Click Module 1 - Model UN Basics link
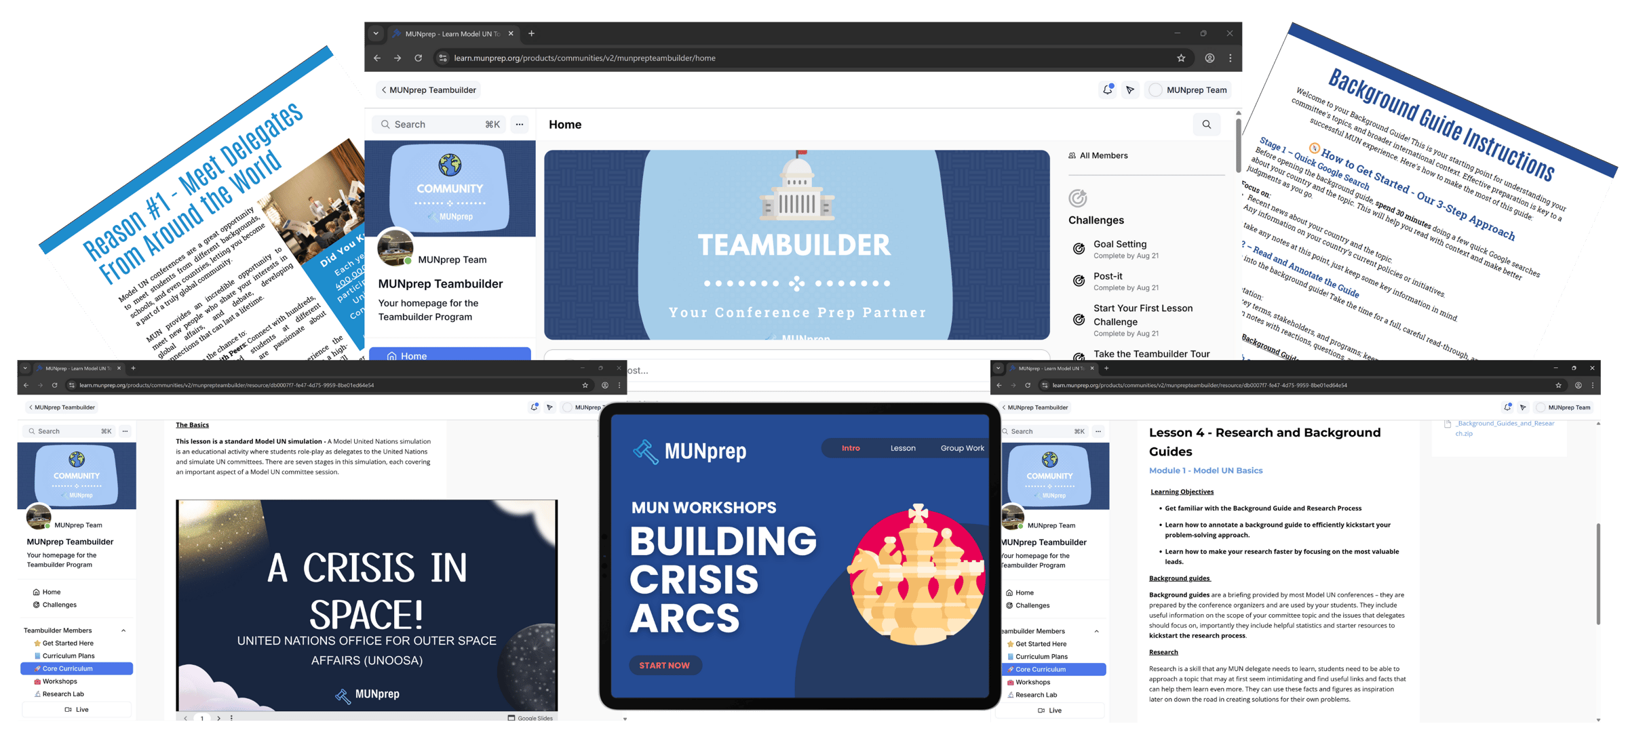Image resolution: width=1628 pixels, height=745 pixels. pos(1205,470)
